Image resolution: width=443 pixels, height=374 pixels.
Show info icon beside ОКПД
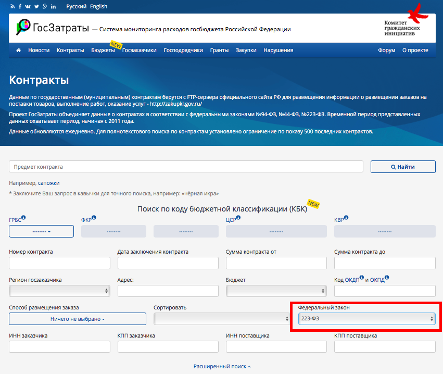pos(387,277)
